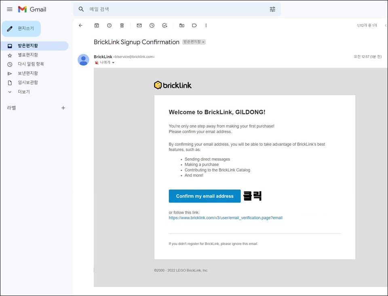This screenshot has width=388, height=296.
Task: Apply a label to this email
Action: (x=194, y=25)
